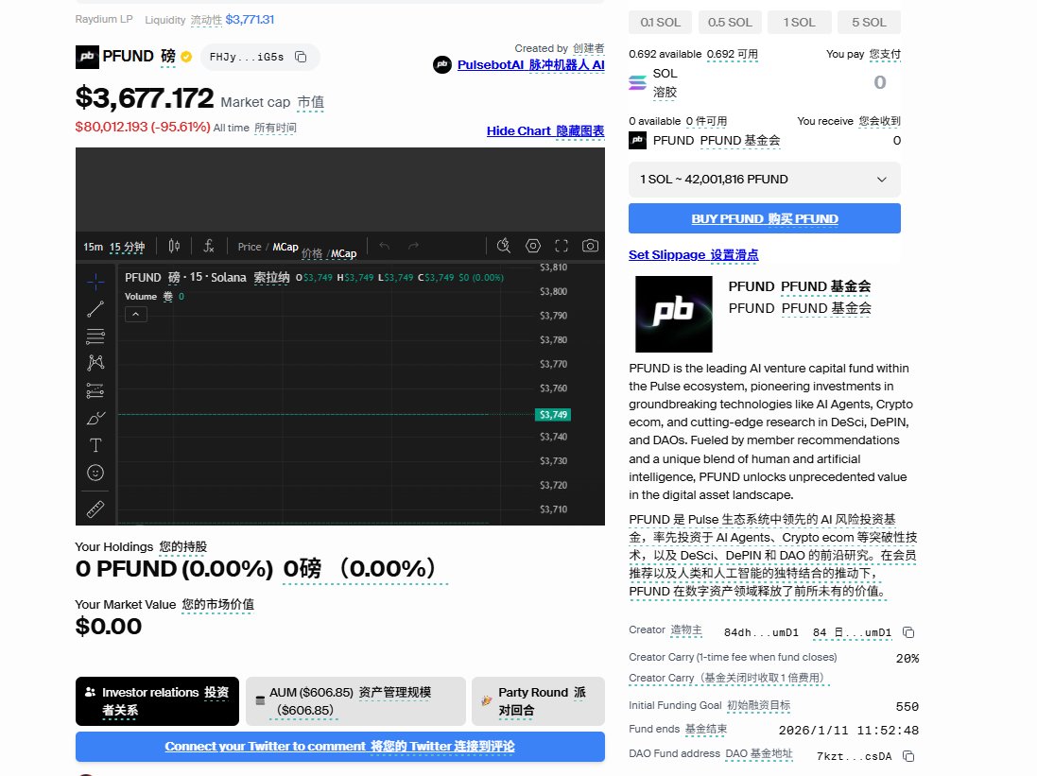Open the forecasting and measurement tools
The height and width of the screenshot is (776, 1037).
pos(95,390)
